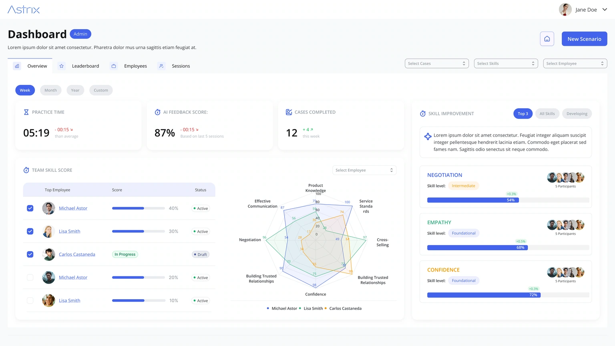Click Jane Doe's profile avatar
This screenshot has height=346, width=615.
[x=565, y=10]
